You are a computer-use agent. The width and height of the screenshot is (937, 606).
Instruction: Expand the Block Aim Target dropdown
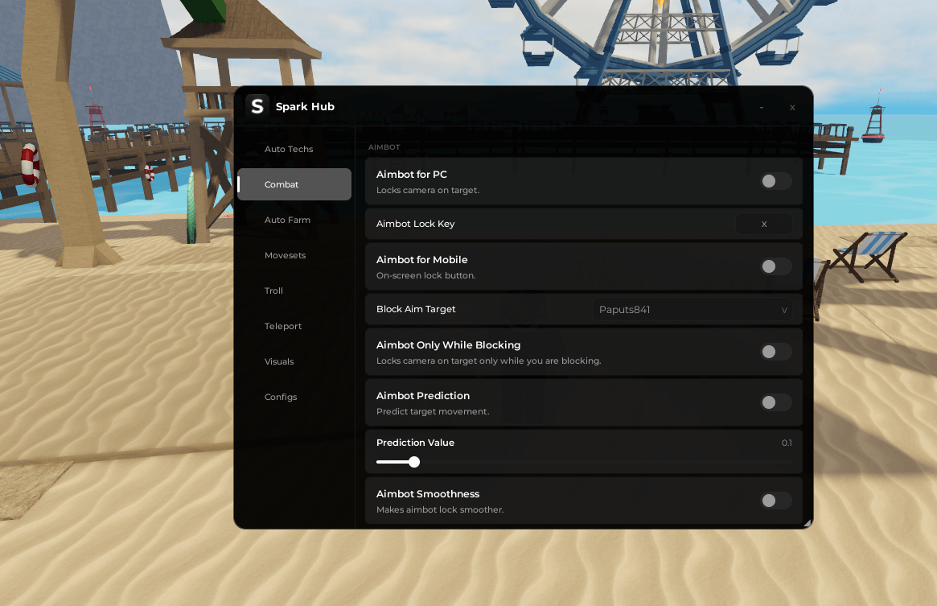click(x=692, y=309)
